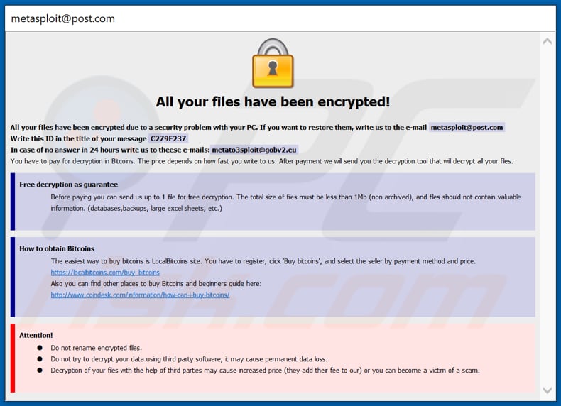Select the highlighted ID C279F237
This screenshot has width=561, height=406.
[168, 138]
